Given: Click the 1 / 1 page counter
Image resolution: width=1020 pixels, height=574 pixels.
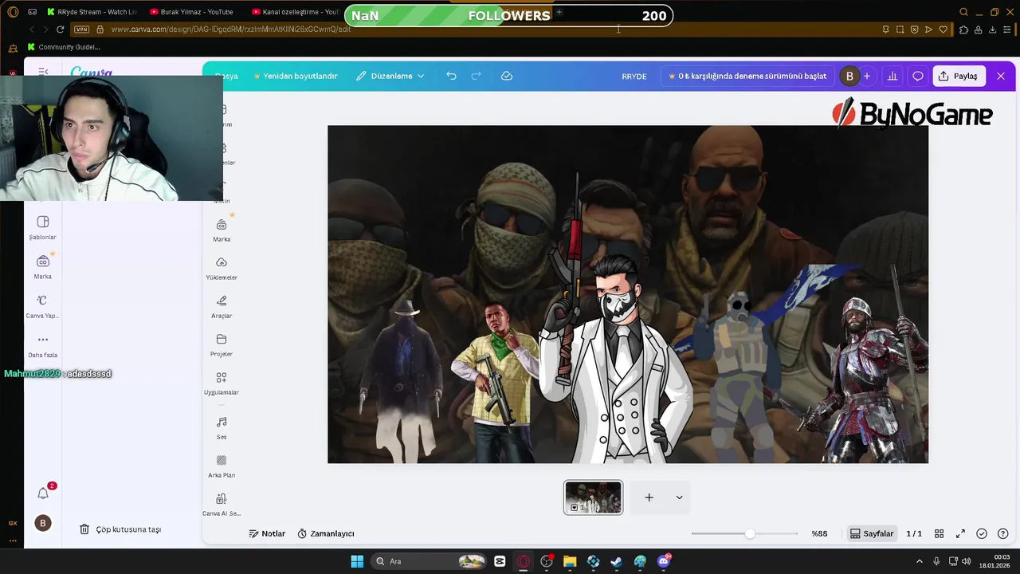Looking at the screenshot, I should coord(914,533).
